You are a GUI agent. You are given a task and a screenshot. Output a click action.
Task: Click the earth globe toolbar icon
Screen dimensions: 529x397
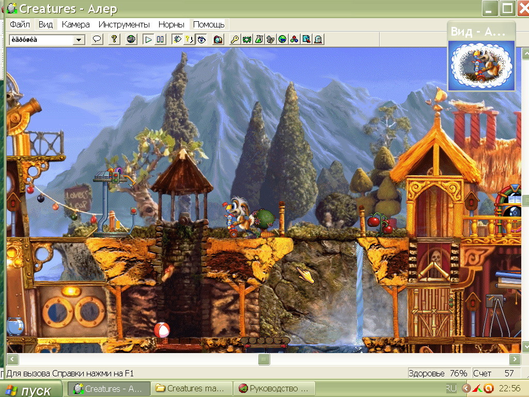click(283, 39)
